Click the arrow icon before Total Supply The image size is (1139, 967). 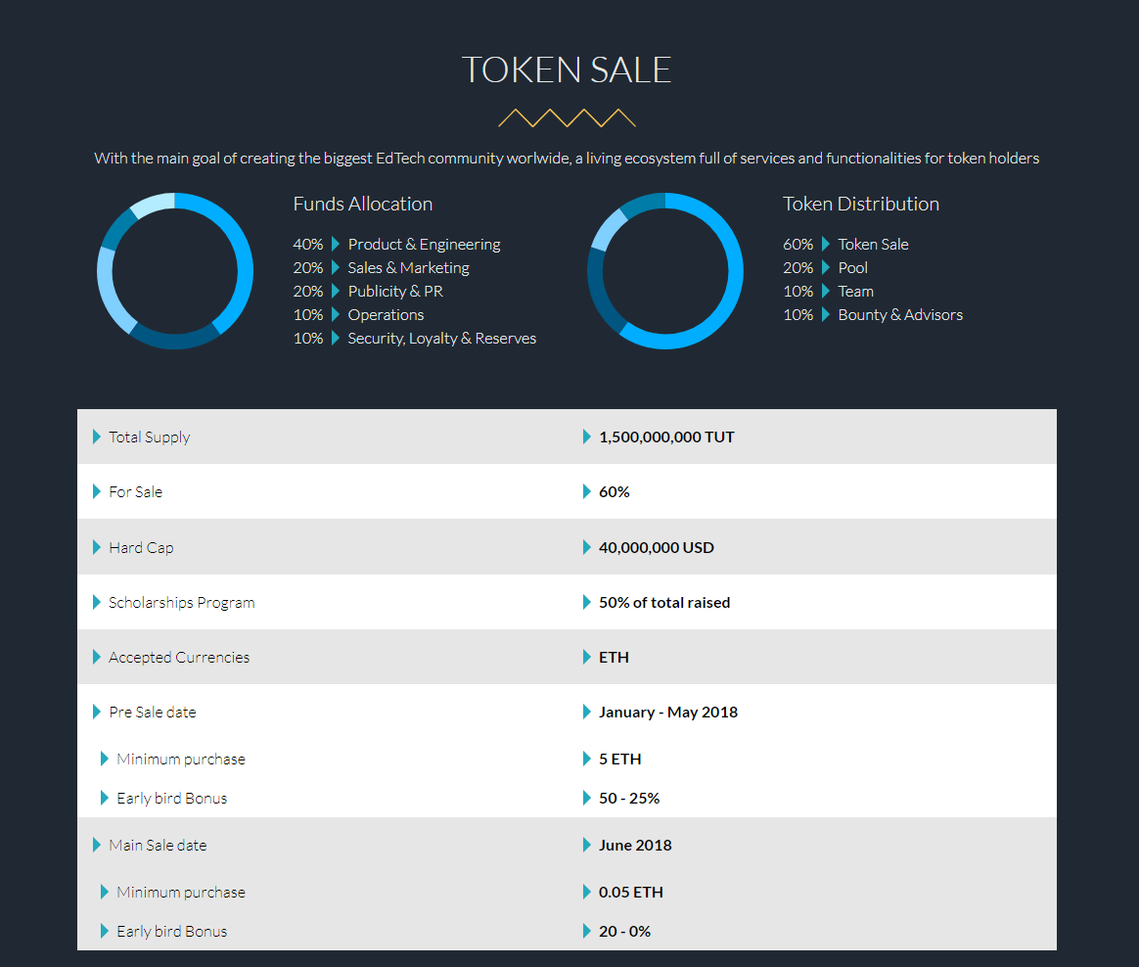[x=97, y=437]
